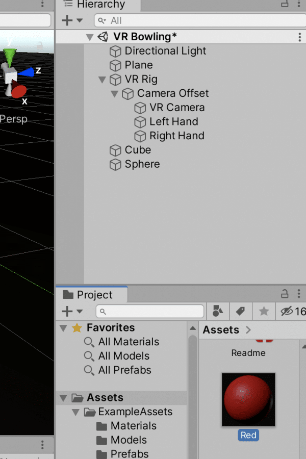Image resolution: width=306 pixels, height=459 pixels.
Task: Toggle the Hierarchy panel lock icon
Action: click(285, 4)
